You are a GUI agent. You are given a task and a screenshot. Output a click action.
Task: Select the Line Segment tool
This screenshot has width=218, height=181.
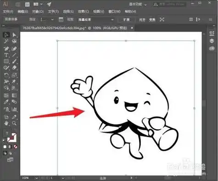click(x=14, y=55)
